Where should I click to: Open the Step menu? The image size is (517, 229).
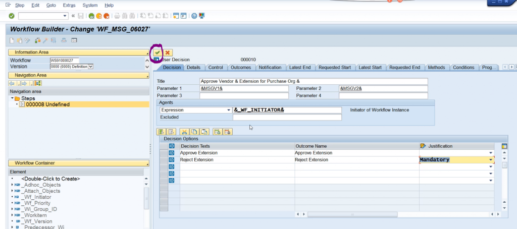[x=20, y=5]
